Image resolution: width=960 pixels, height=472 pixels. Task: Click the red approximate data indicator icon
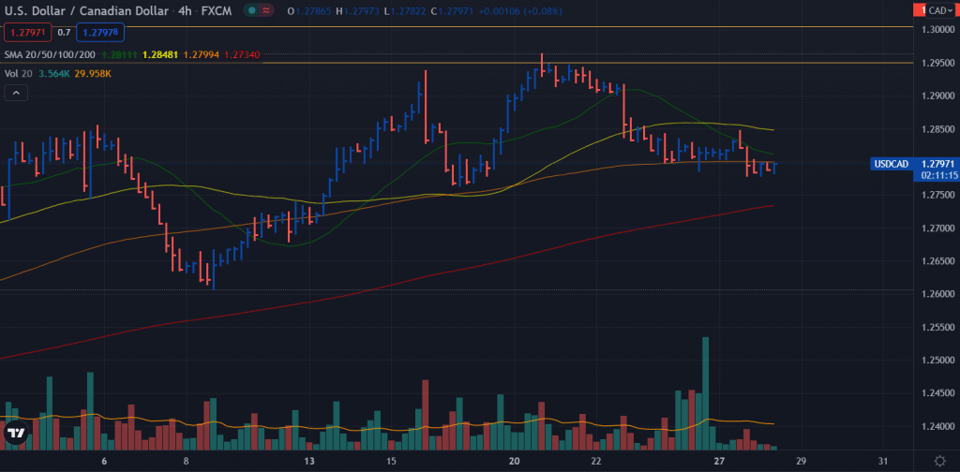pyautogui.click(x=265, y=10)
